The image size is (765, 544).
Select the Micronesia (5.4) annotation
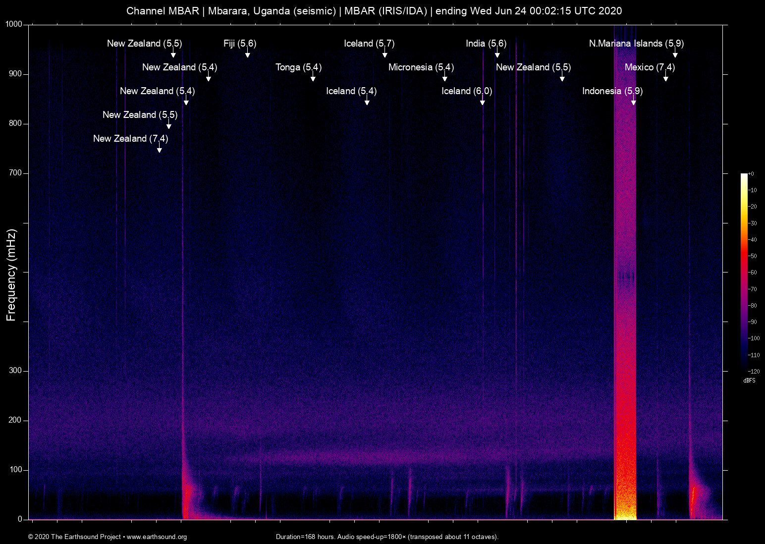click(421, 67)
